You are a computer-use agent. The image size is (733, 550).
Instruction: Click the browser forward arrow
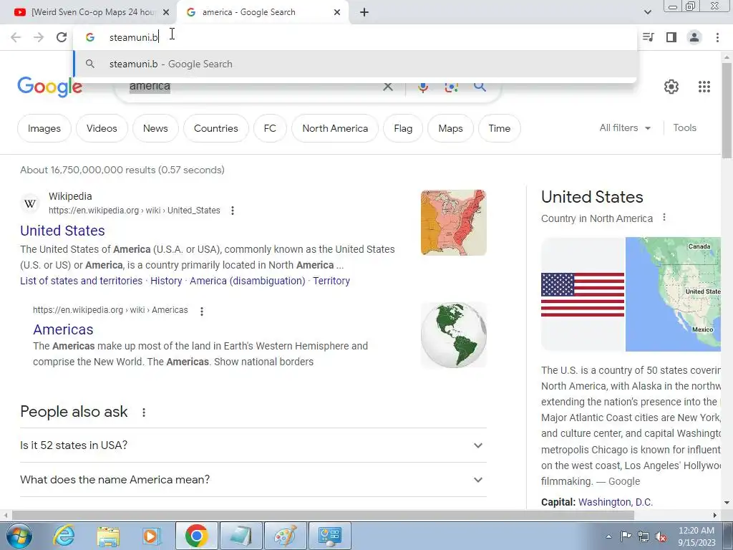pyautogui.click(x=39, y=37)
